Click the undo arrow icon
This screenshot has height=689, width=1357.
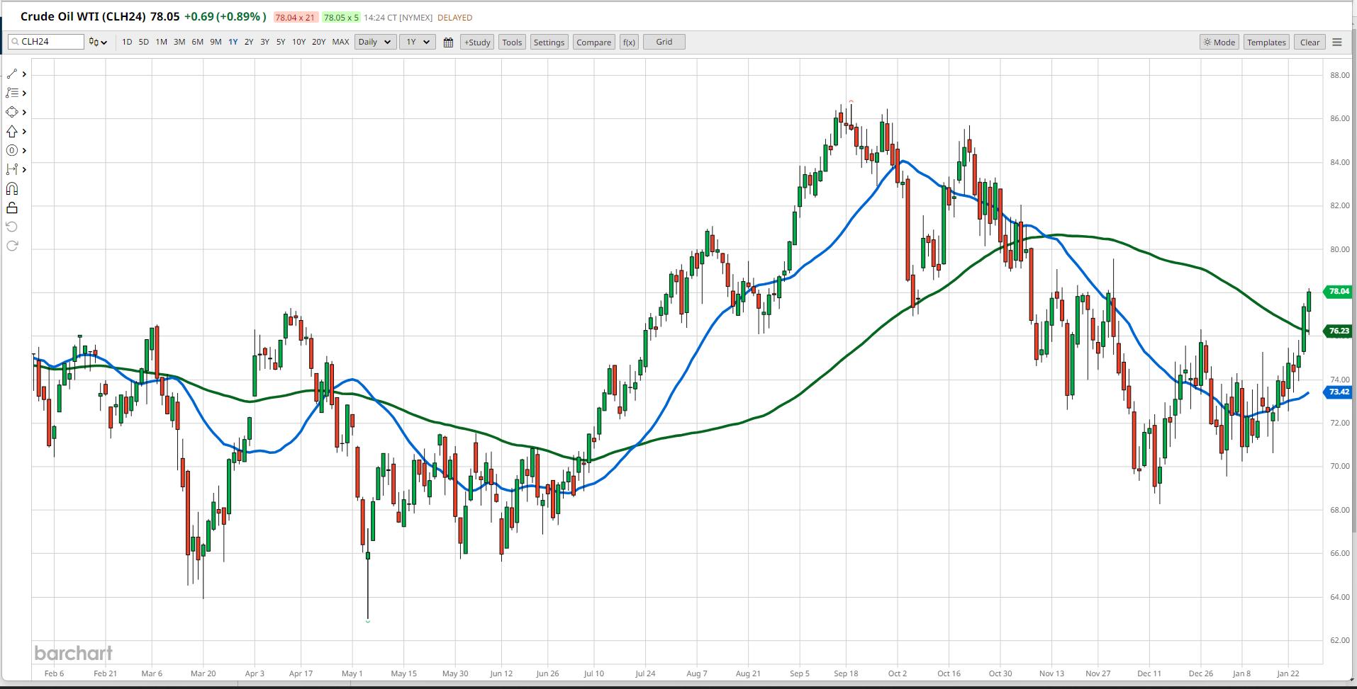12,227
